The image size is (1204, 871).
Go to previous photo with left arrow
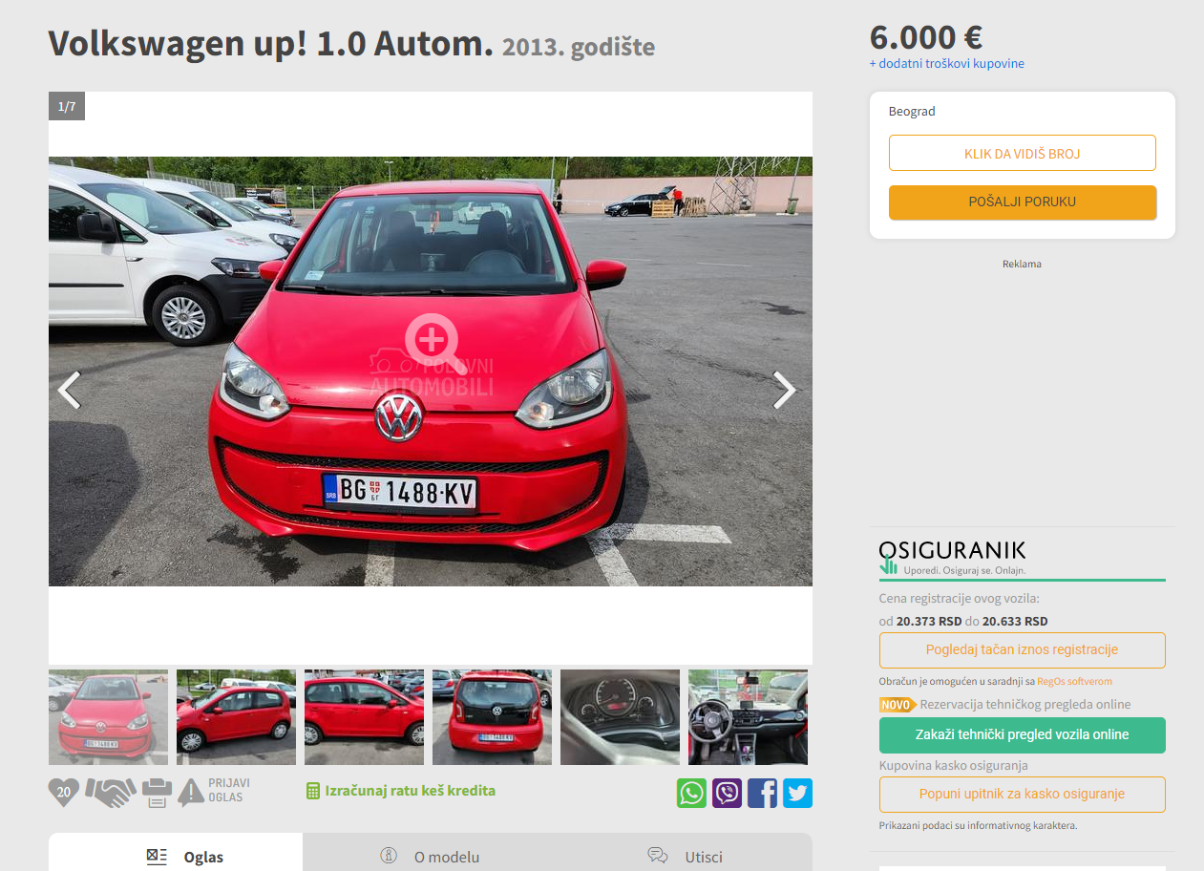click(x=70, y=390)
